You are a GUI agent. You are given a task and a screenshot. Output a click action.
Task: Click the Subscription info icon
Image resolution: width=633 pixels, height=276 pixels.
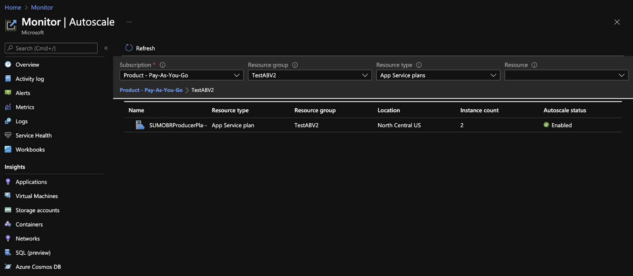[163, 65]
